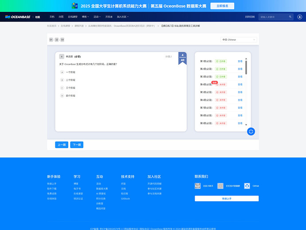Click 查看 for 第5题
306x230 pixels.
(240, 92)
